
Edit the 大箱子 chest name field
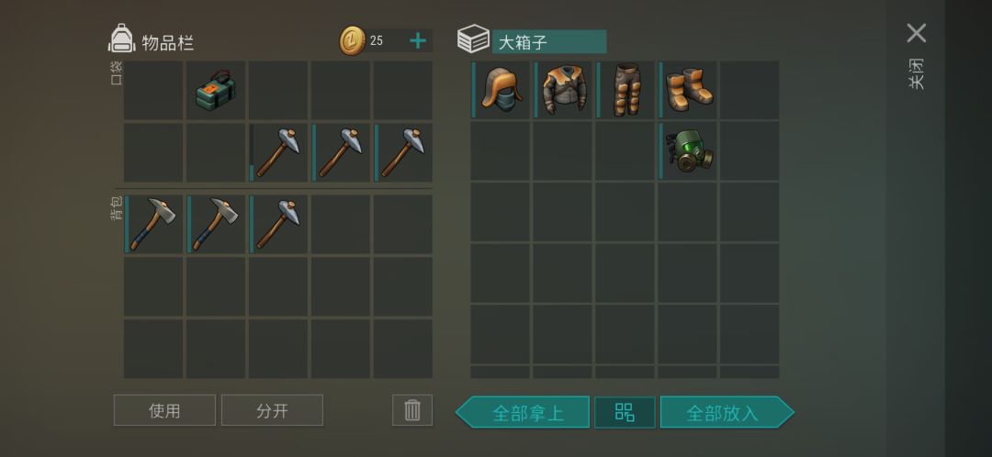pos(549,41)
